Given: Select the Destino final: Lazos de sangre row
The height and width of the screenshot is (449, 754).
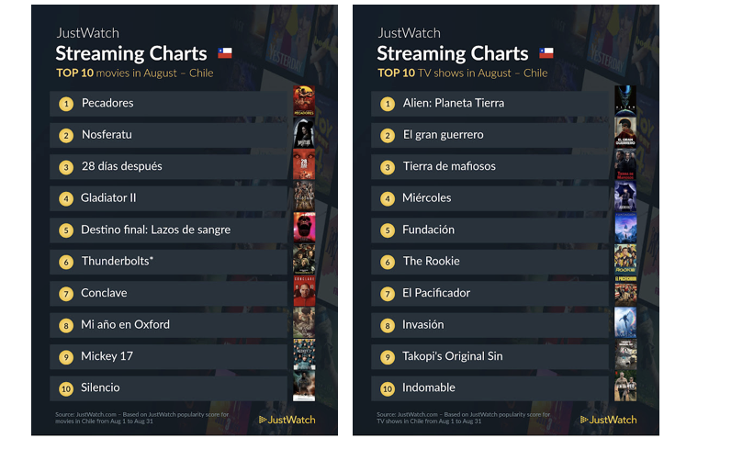Looking at the screenshot, I should pos(168,230).
